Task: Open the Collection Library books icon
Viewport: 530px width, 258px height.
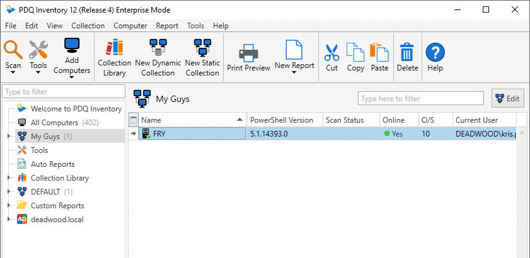Action: point(114,47)
